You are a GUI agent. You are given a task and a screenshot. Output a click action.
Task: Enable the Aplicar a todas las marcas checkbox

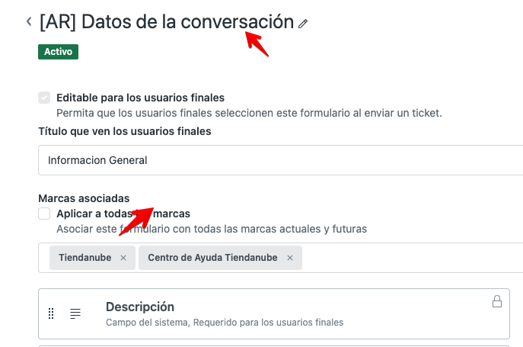click(45, 214)
